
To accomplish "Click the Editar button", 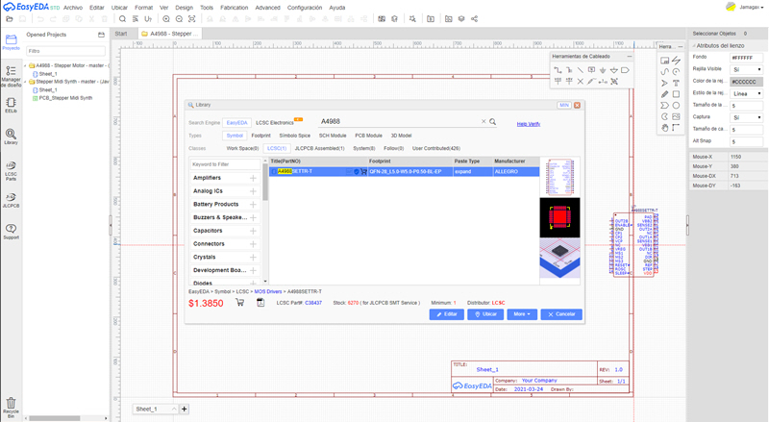I will click(x=446, y=314).
